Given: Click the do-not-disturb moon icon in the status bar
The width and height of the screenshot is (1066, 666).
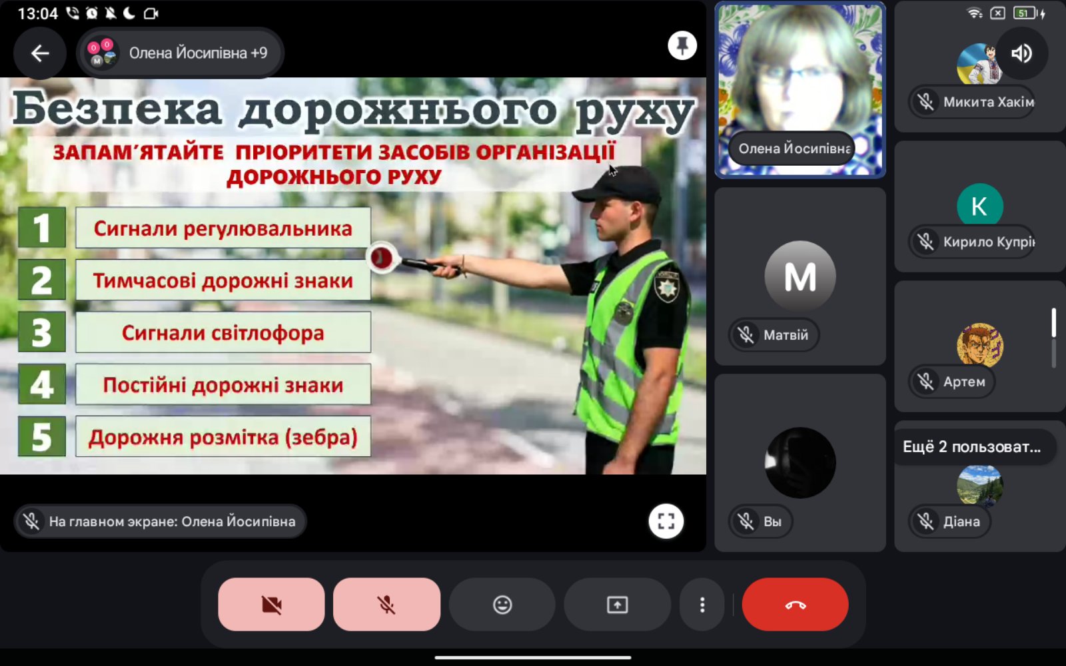Looking at the screenshot, I should pyautogui.click(x=129, y=13).
